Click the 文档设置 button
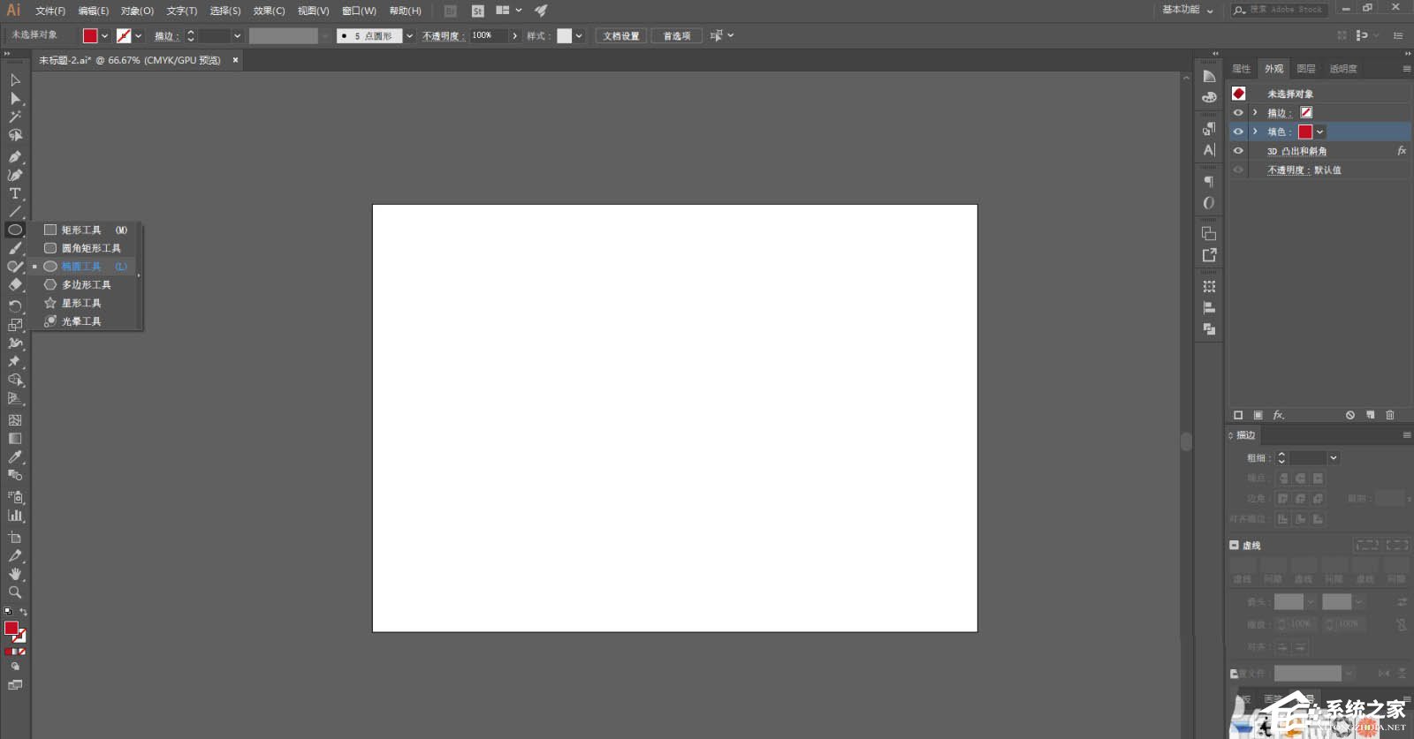 tap(621, 36)
